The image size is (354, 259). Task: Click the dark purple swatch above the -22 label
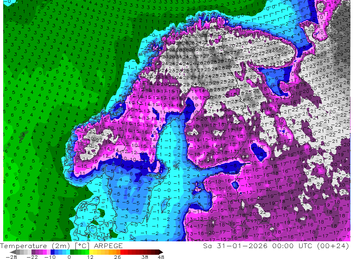click(33, 252)
